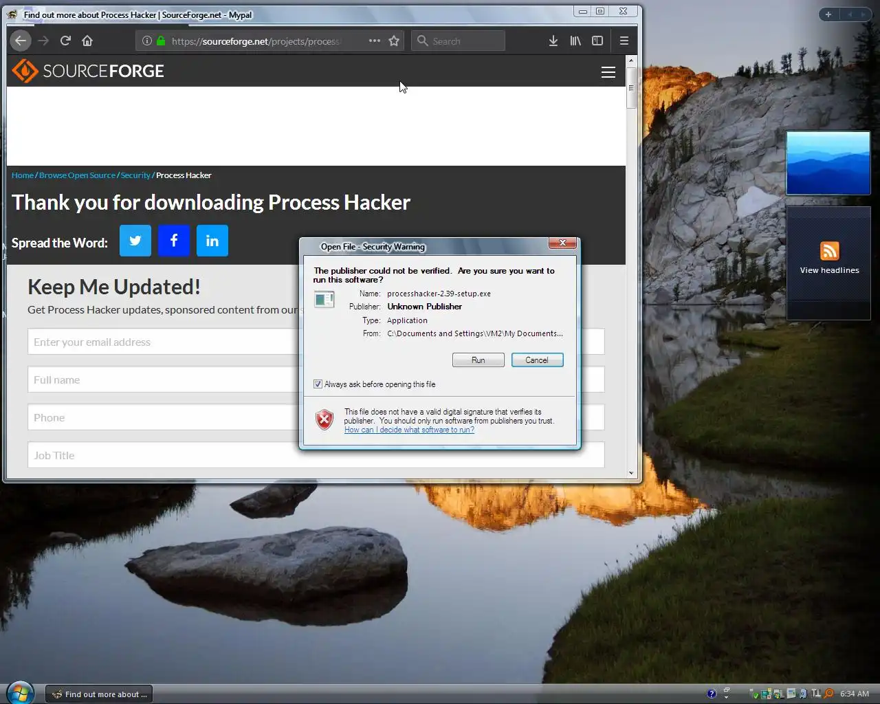
Task: Click the page scrollbar down arrow
Action: coord(631,473)
